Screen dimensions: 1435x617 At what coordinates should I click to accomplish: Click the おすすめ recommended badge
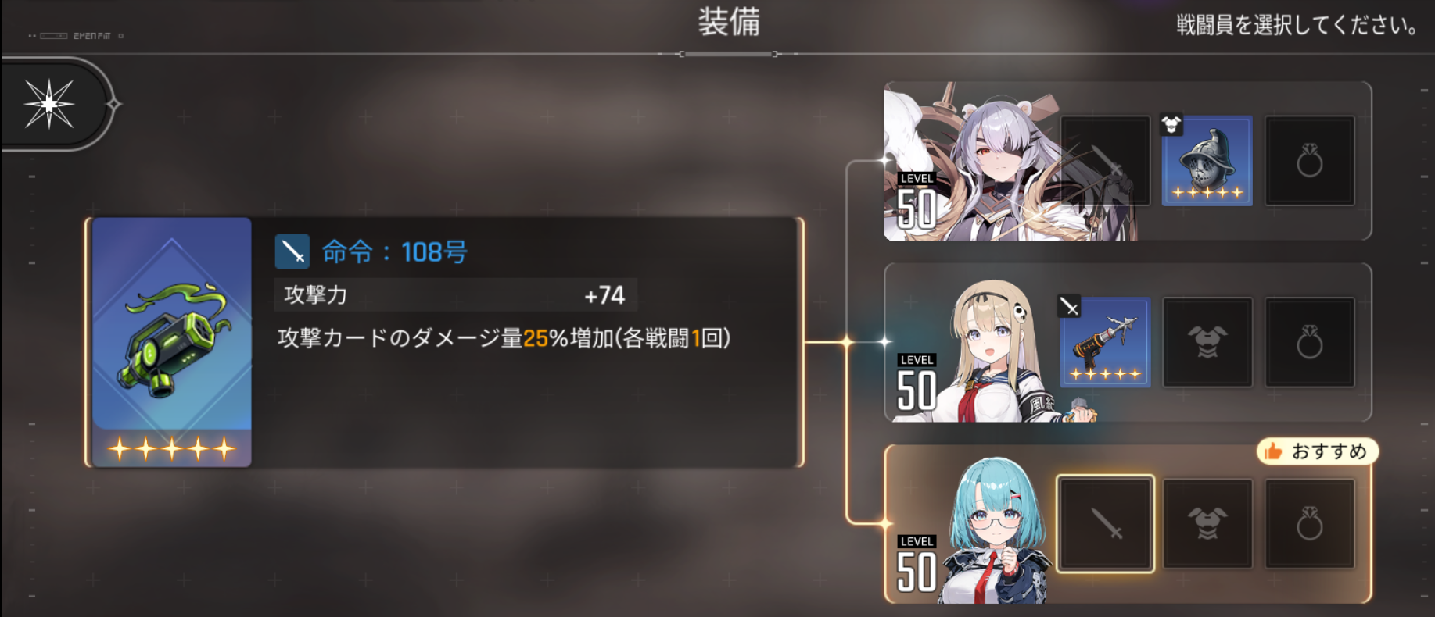pyautogui.click(x=1317, y=451)
